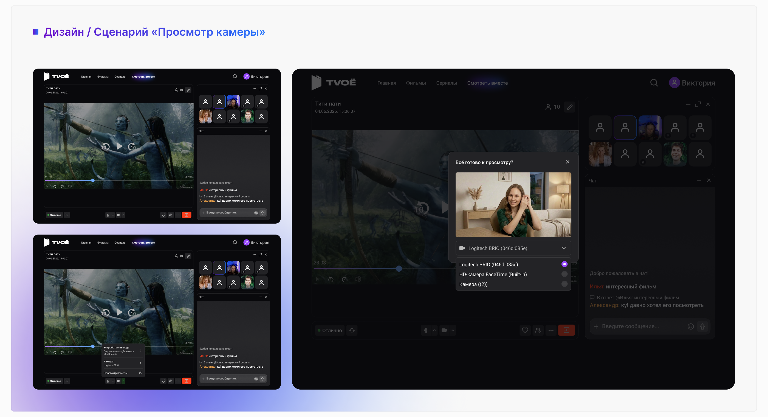Open emoji picker in lower small mockup chat
Image resolution: width=768 pixels, height=417 pixels.
pos(256,379)
